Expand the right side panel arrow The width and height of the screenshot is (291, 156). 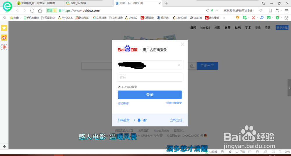tap(289, 88)
